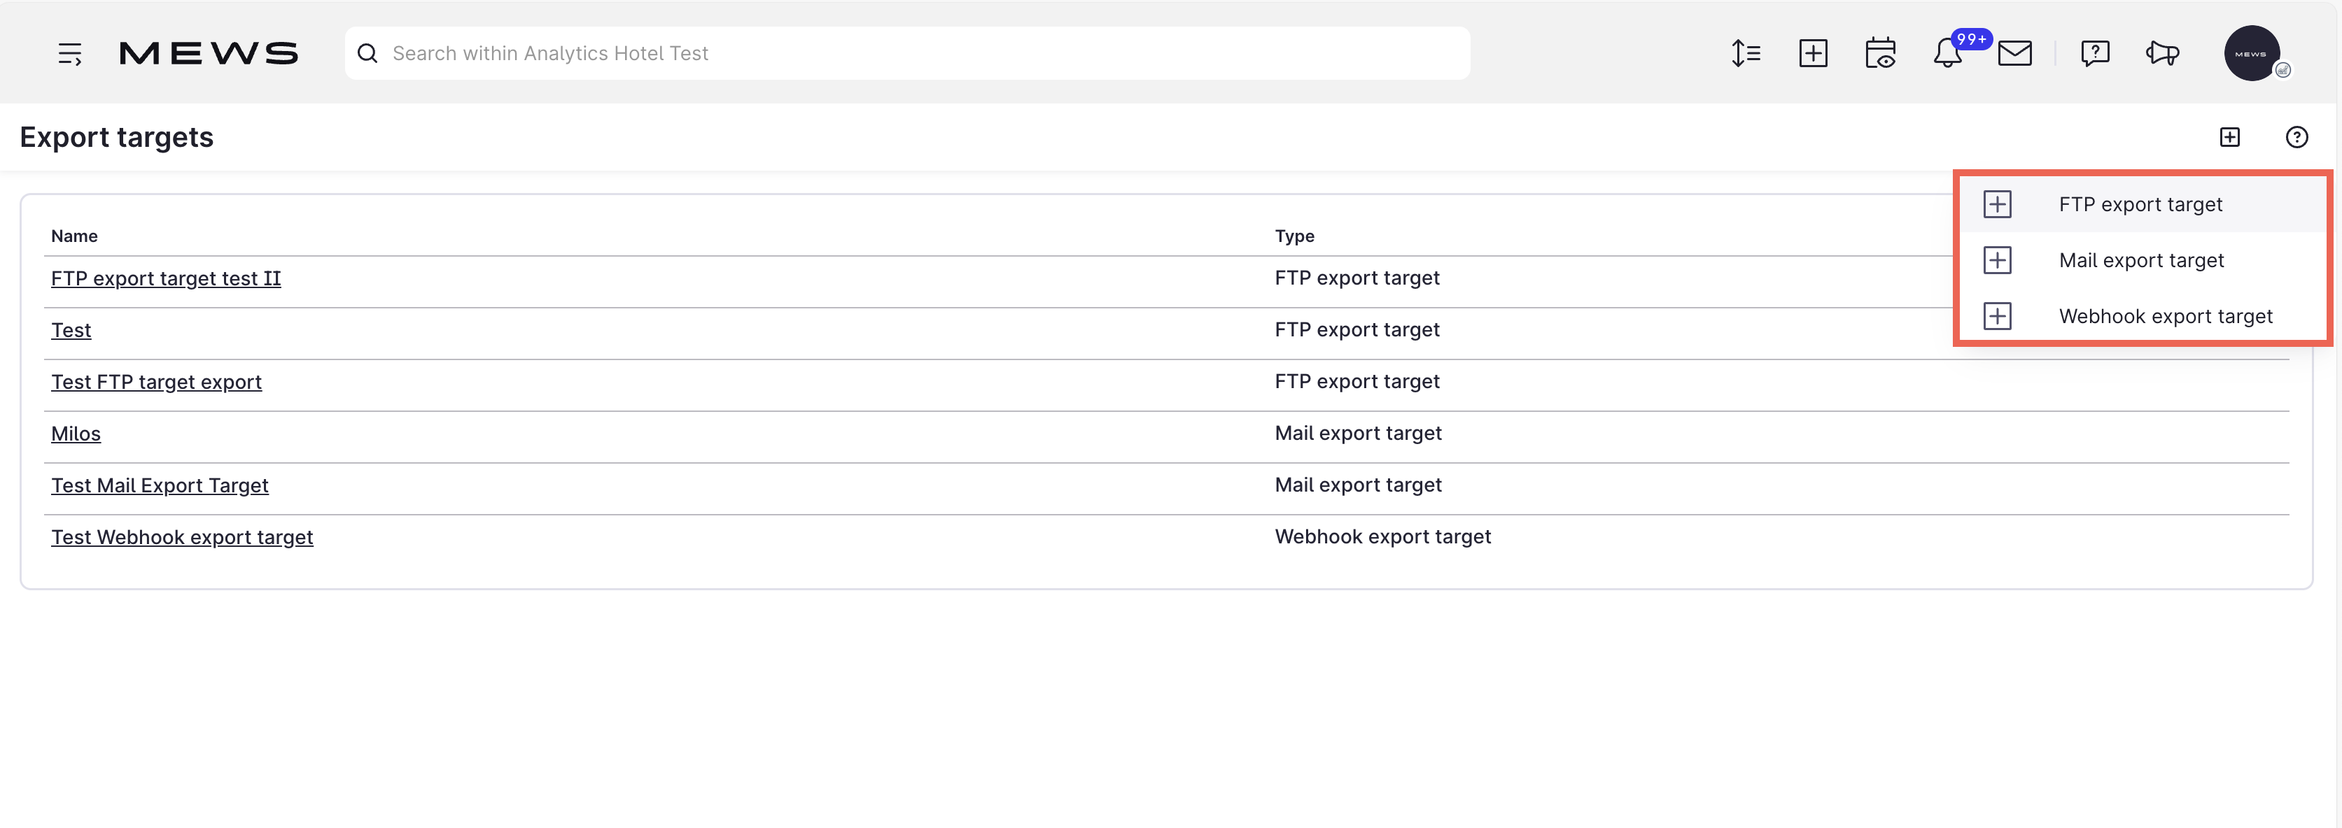This screenshot has height=828, width=2342.
Task: Select Mail export target from the menu
Action: click(x=2141, y=259)
